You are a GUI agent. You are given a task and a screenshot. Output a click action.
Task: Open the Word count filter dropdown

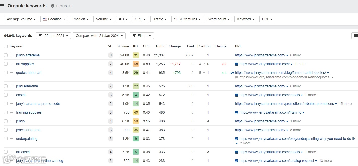pyautogui.click(x=219, y=19)
